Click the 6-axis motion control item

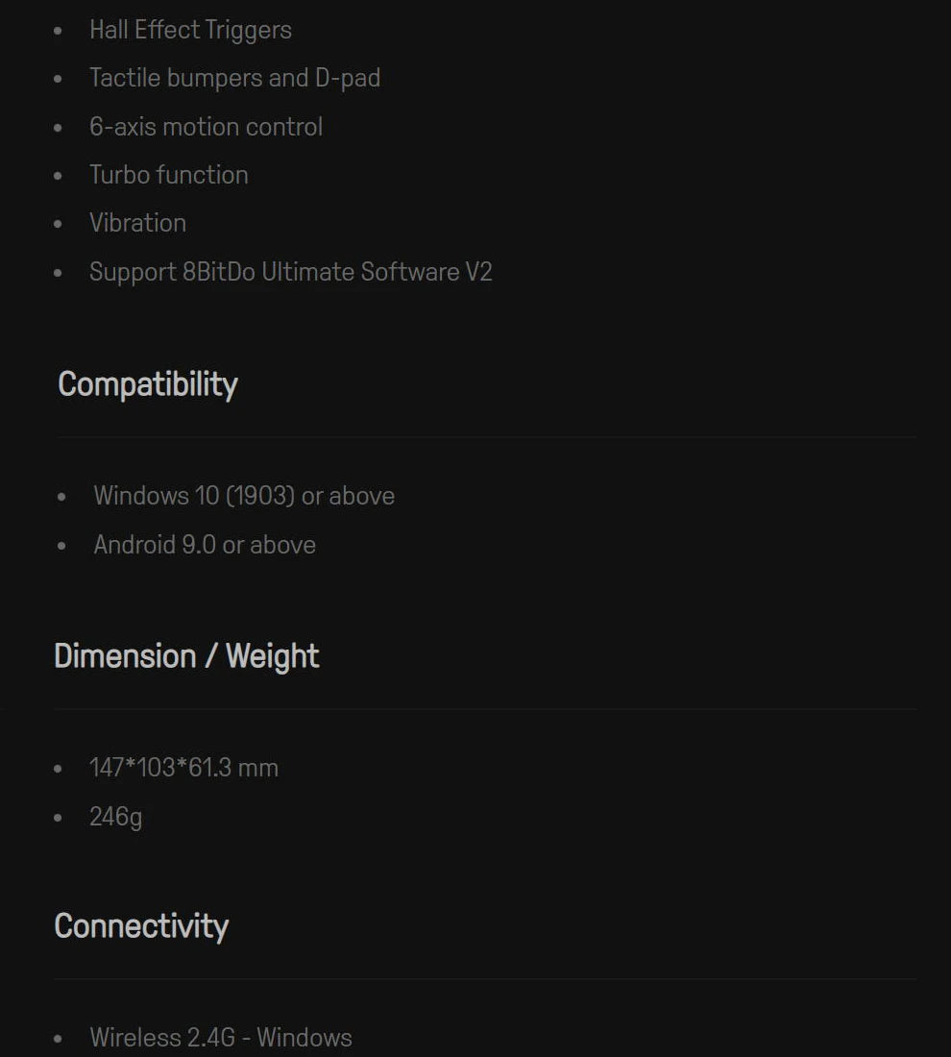(x=206, y=127)
